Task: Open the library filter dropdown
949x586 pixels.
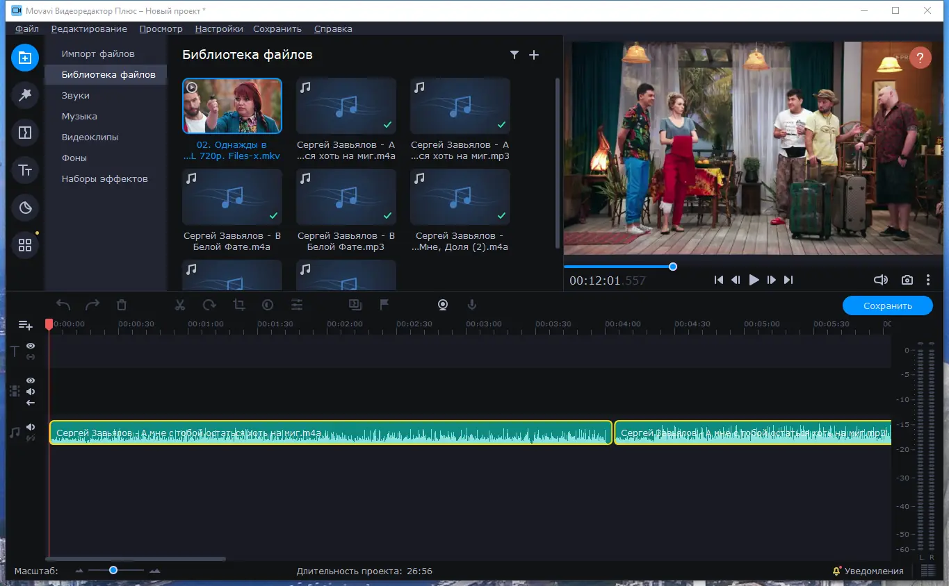Action: (x=514, y=54)
